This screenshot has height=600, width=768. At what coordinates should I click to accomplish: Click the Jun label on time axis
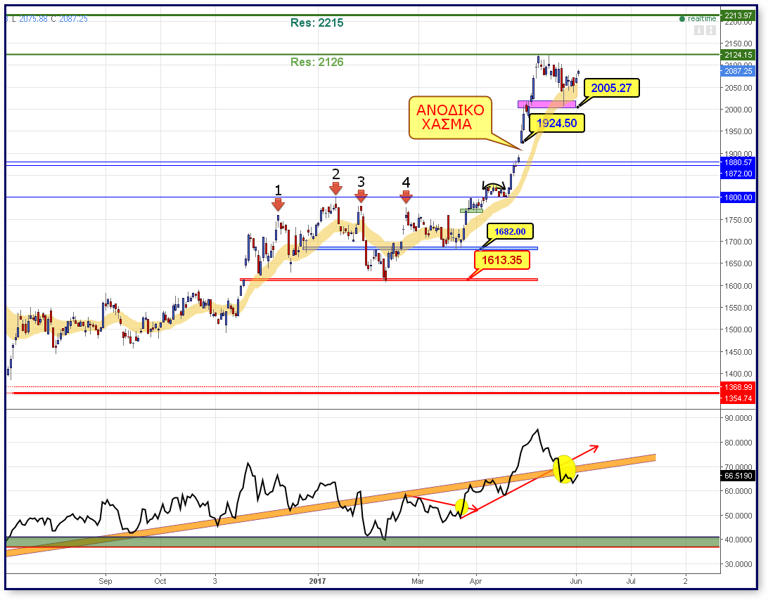(x=576, y=581)
